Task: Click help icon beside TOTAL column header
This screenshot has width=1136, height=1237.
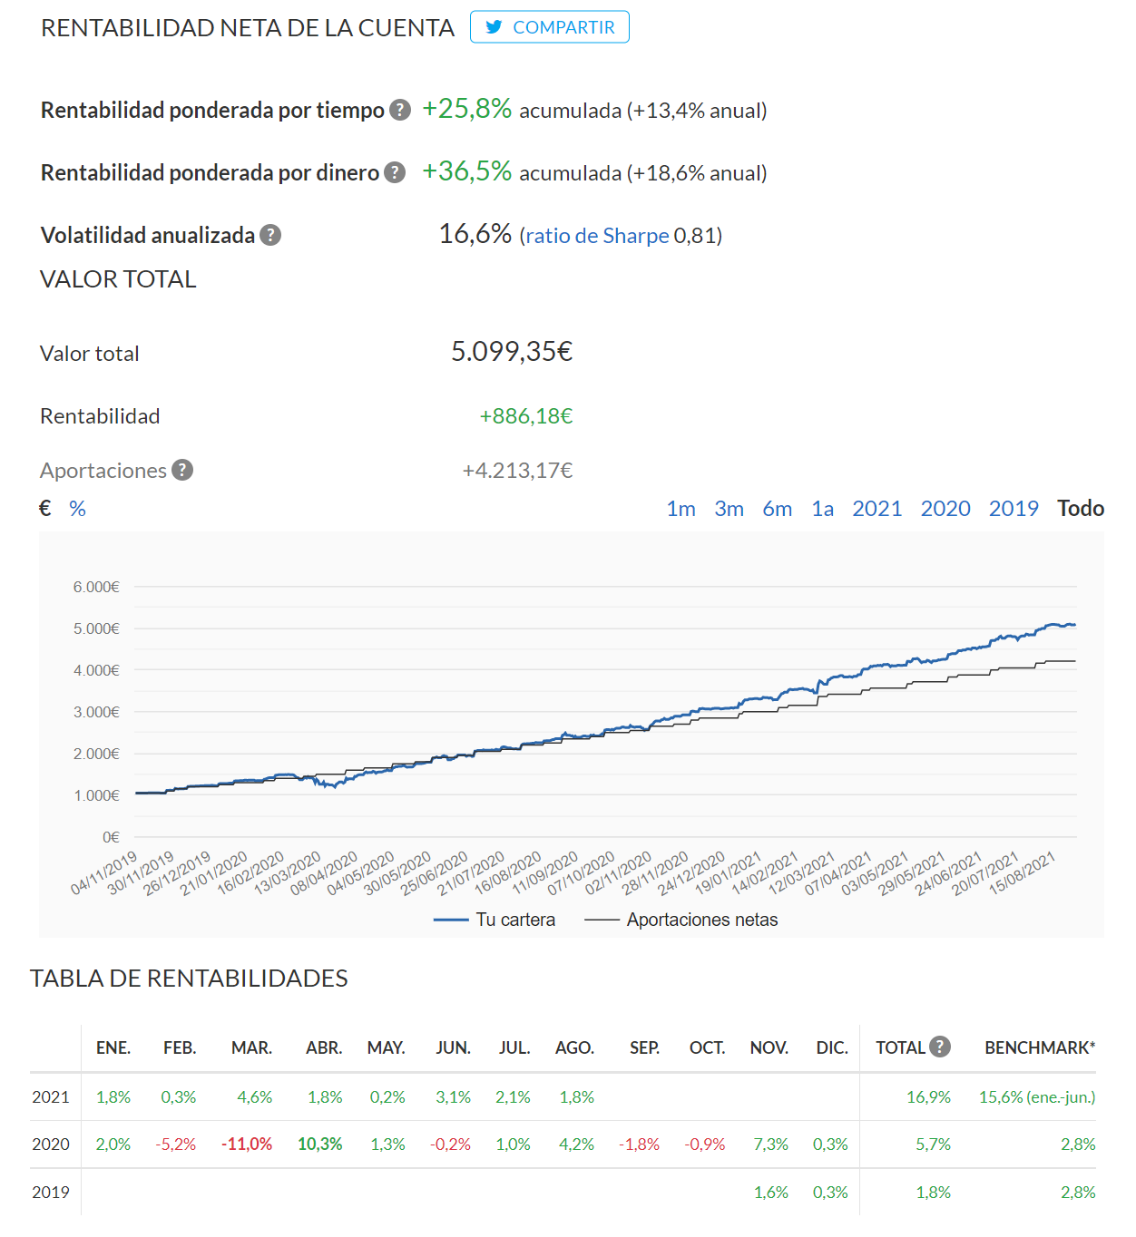Action: tap(940, 1047)
